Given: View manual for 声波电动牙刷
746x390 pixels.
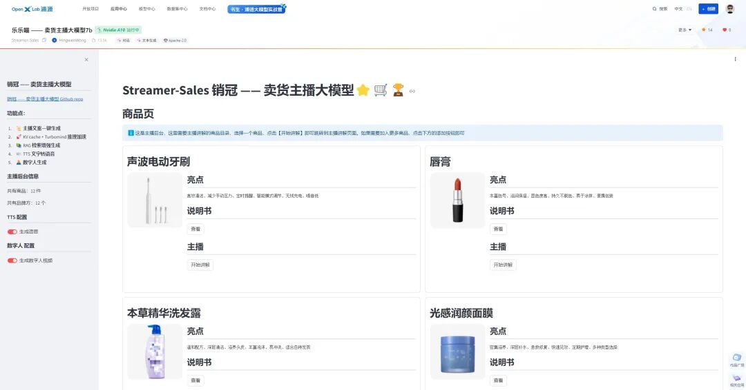Looking at the screenshot, I should click(x=195, y=229).
